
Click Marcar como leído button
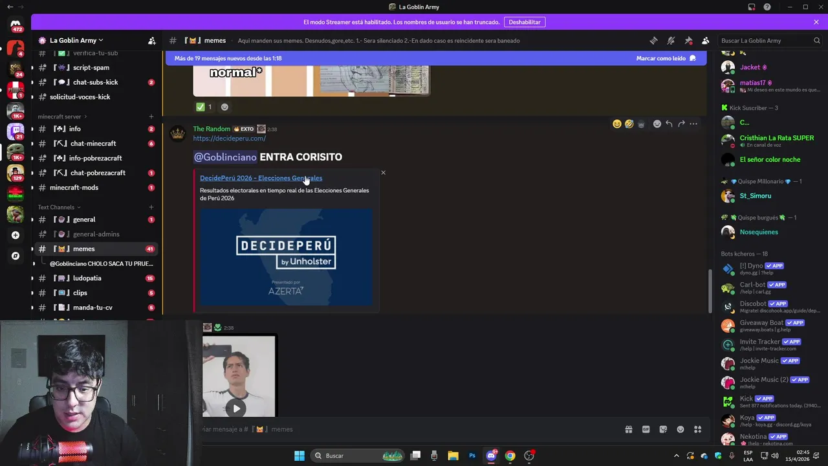pyautogui.click(x=666, y=58)
